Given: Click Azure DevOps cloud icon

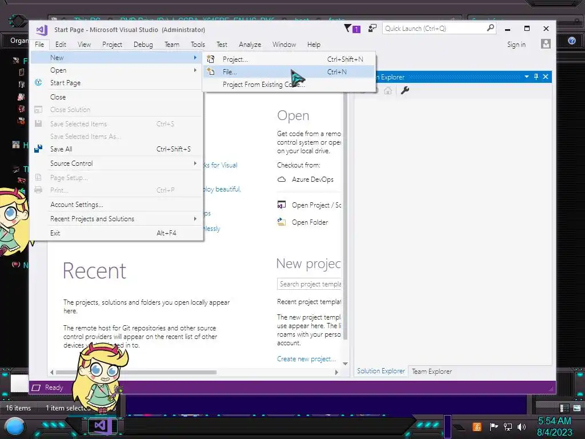Looking at the screenshot, I should (282, 179).
